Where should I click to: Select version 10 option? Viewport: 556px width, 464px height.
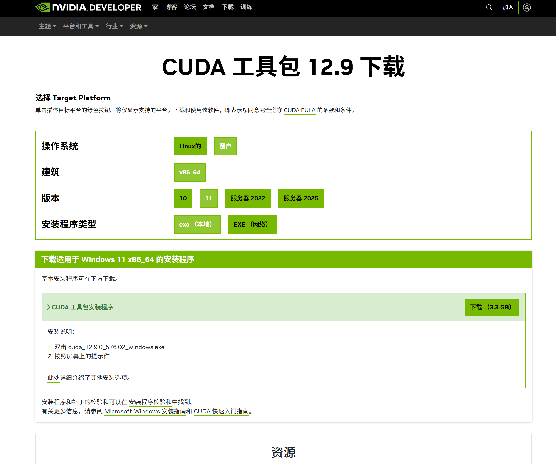tap(183, 198)
